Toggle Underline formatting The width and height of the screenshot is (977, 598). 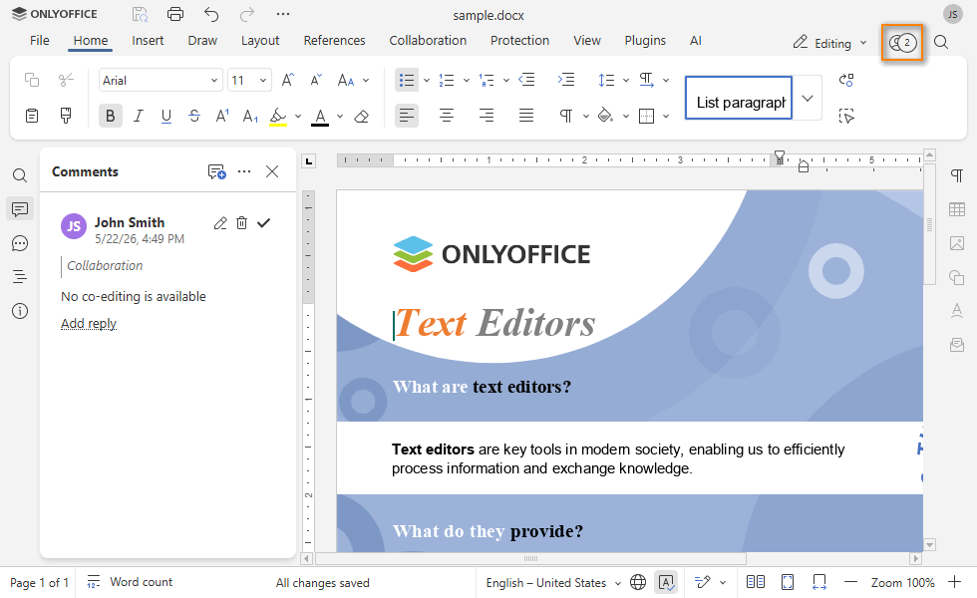point(166,116)
